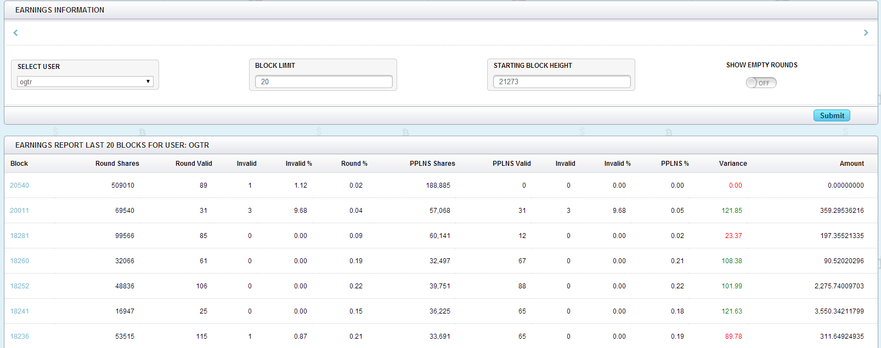Click PPLNS shares value 33,691
This screenshot has width=881, height=348.
[x=440, y=337]
